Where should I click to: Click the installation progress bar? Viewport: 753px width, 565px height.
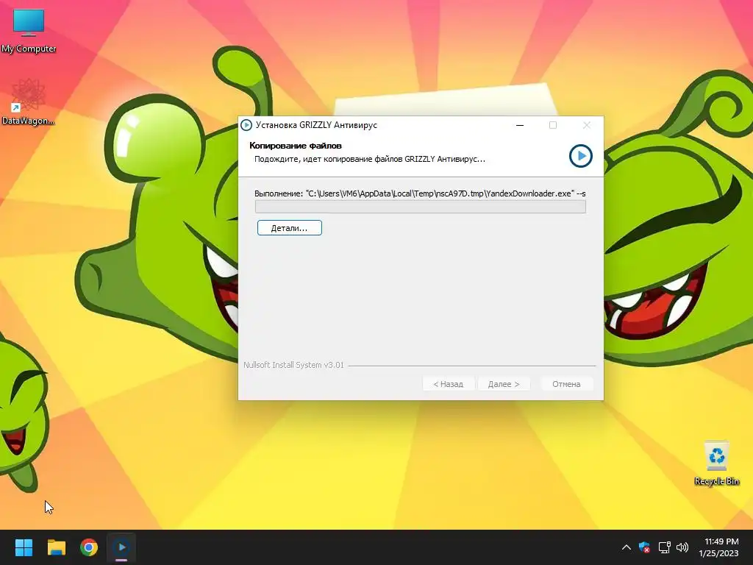(420, 207)
